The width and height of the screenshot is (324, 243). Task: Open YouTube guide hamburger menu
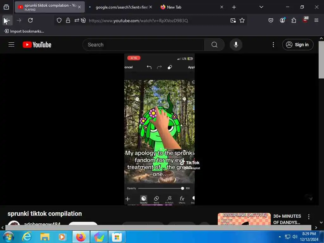tap(11, 44)
